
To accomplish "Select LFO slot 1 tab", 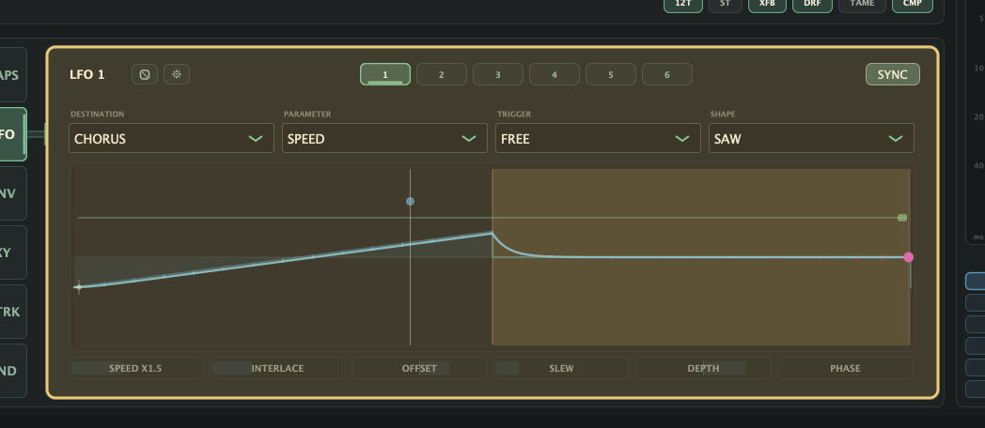I will tap(385, 74).
